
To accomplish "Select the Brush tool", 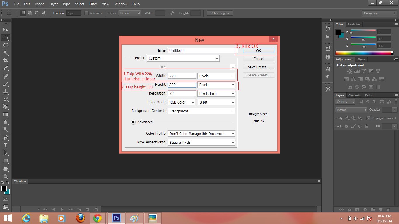I will [x=6, y=84].
